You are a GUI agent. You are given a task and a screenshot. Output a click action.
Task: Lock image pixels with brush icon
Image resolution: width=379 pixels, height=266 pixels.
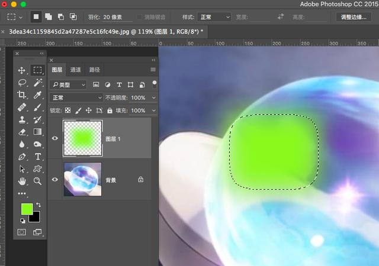pos(78,111)
